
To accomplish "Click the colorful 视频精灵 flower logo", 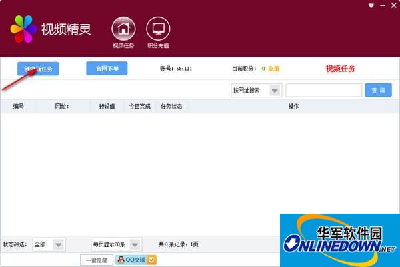I will [x=23, y=29].
